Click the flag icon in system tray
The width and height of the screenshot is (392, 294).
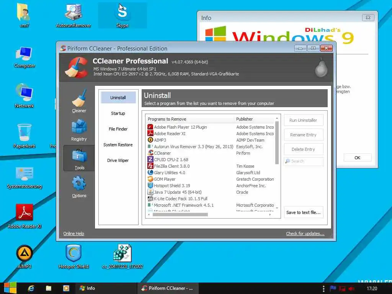pyautogui.click(x=333, y=288)
